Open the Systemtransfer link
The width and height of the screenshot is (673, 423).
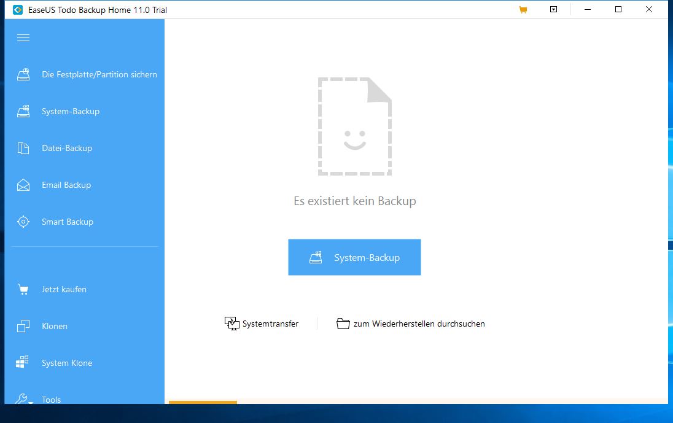(270, 324)
